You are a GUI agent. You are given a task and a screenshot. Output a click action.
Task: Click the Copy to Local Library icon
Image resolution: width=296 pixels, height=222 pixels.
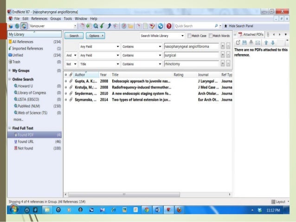coord(82,26)
